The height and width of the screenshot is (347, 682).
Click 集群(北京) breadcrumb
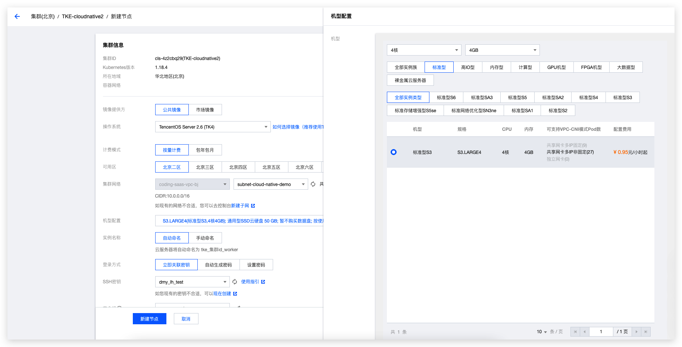coord(43,16)
